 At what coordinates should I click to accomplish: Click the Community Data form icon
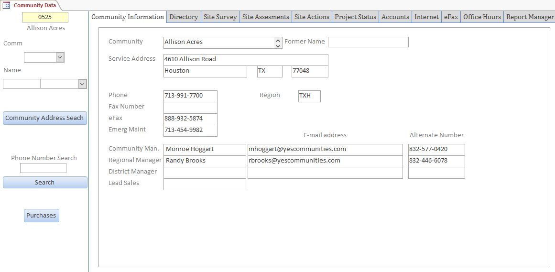coord(7,5)
